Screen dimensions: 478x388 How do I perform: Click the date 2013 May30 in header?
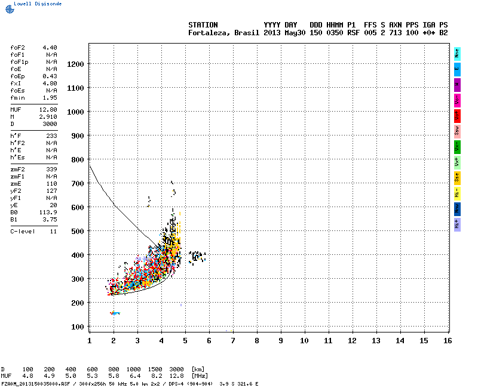coord(284,33)
